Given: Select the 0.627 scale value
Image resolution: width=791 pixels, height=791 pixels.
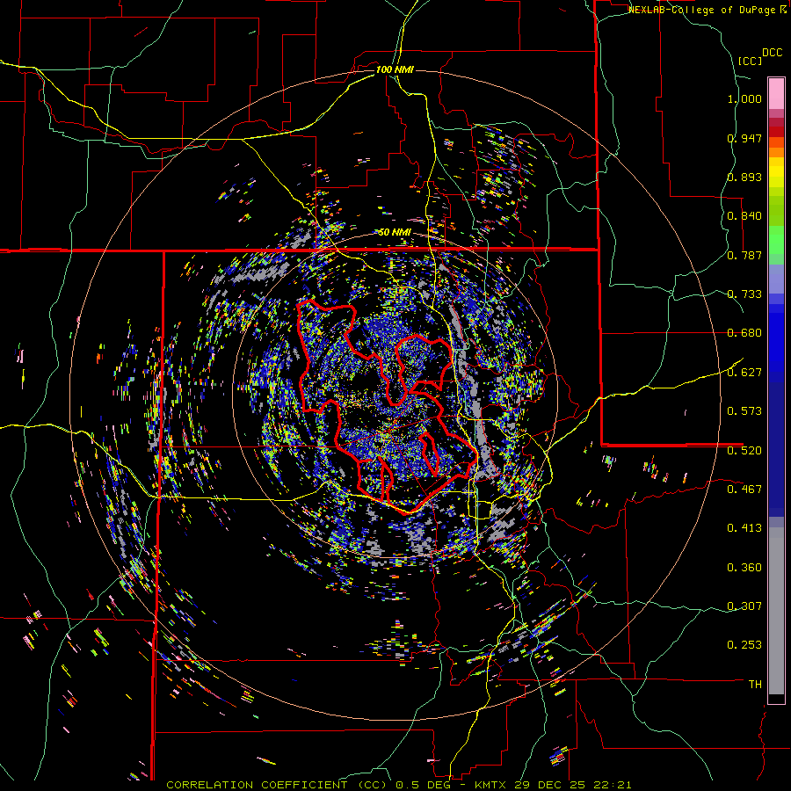Looking at the screenshot, I should click(x=744, y=373).
